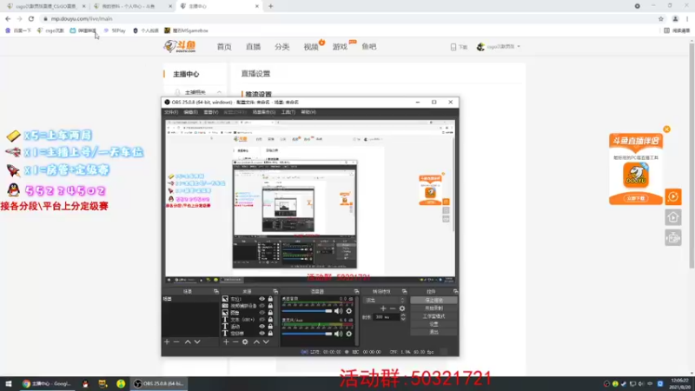Open 帮助(H) menu in OBS
The image size is (695, 391).
[x=308, y=112]
